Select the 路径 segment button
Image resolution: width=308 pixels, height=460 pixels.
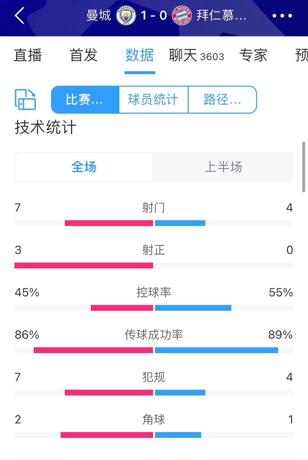coord(222,100)
